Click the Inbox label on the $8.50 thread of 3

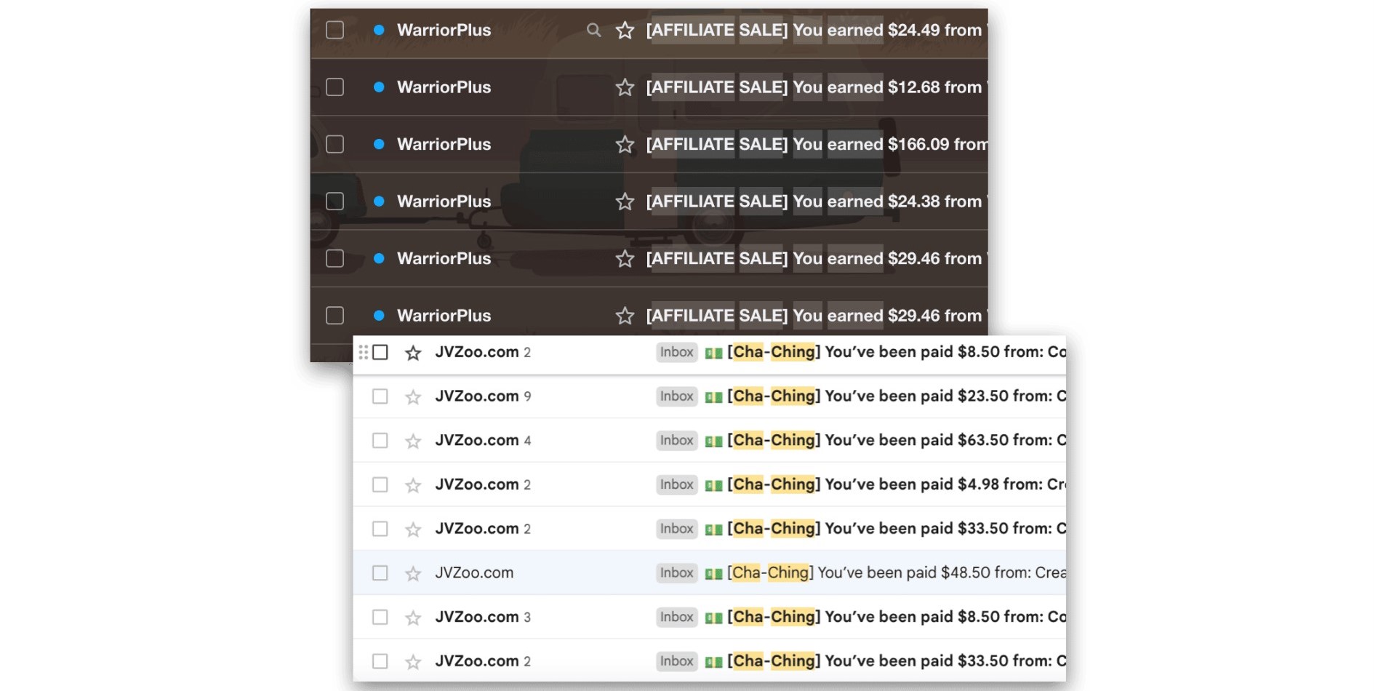(x=677, y=617)
